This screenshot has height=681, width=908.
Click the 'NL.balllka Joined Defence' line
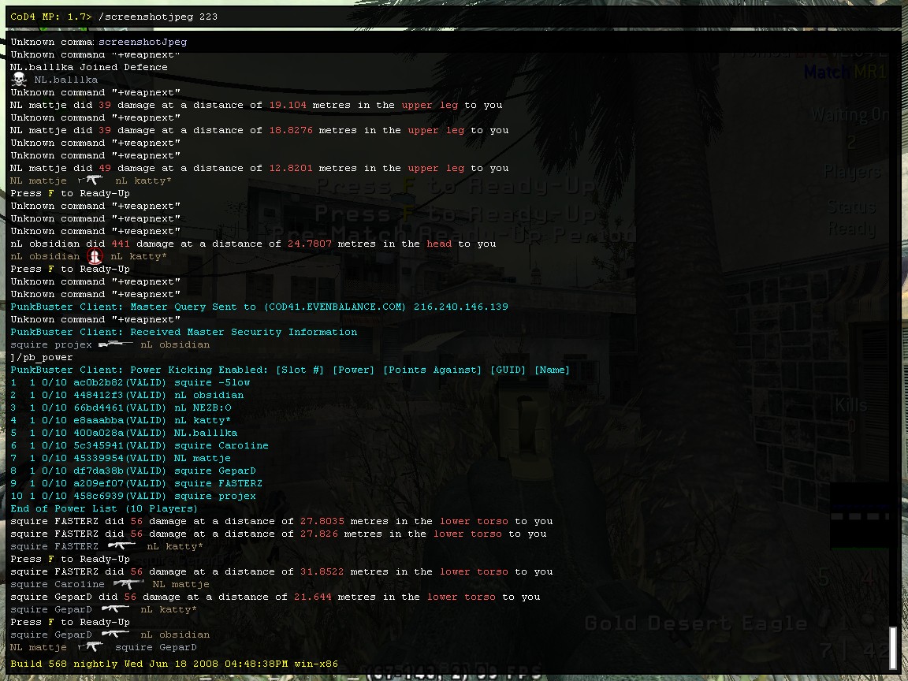[x=89, y=67]
